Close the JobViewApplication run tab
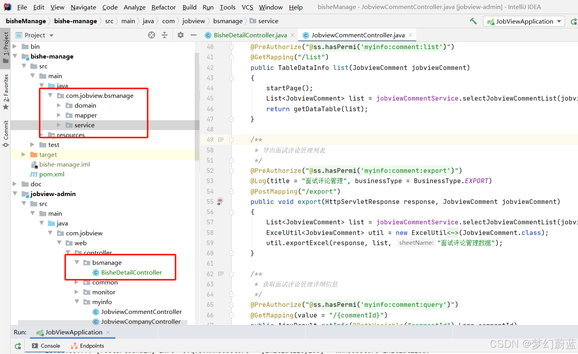 coord(108,332)
